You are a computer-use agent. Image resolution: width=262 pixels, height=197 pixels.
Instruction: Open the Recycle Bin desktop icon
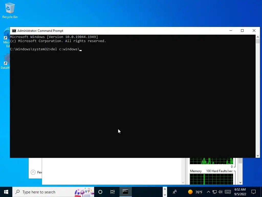[10, 10]
